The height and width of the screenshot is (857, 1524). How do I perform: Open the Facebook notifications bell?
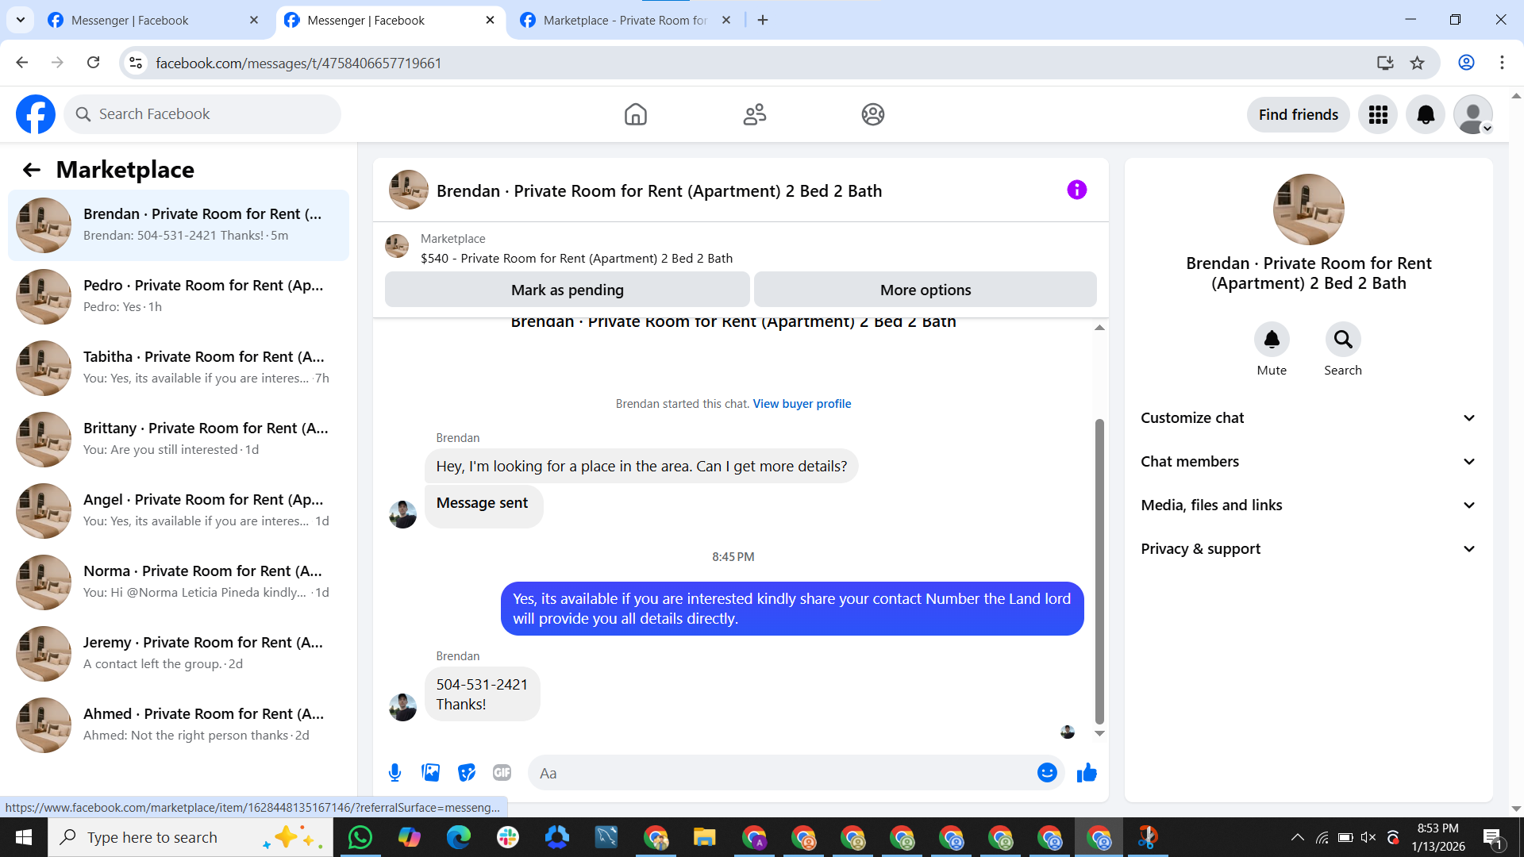click(x=1425, y=114)
